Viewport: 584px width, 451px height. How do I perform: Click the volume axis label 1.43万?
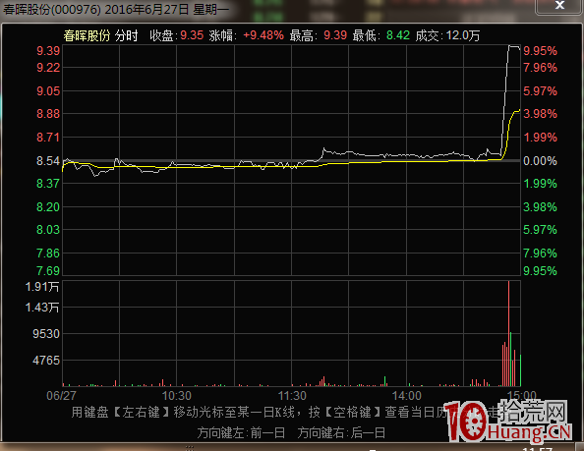(x=42, y=308)
